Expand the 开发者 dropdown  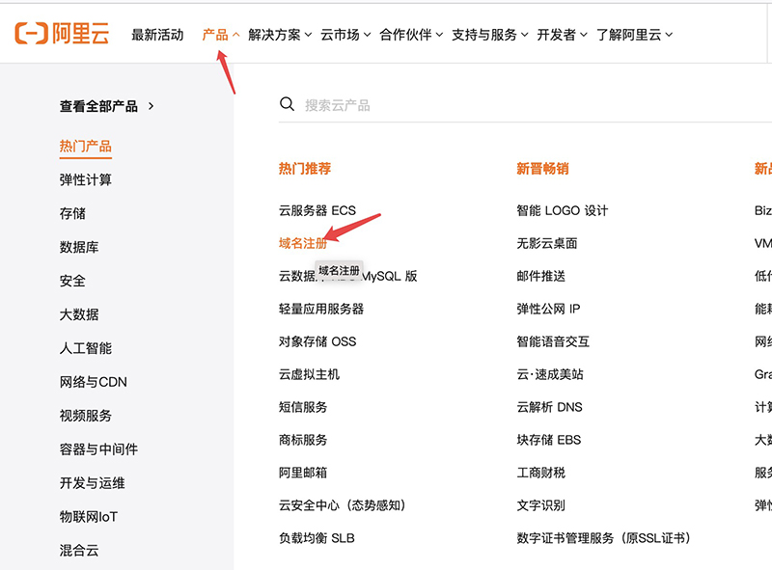coord(562,35)
